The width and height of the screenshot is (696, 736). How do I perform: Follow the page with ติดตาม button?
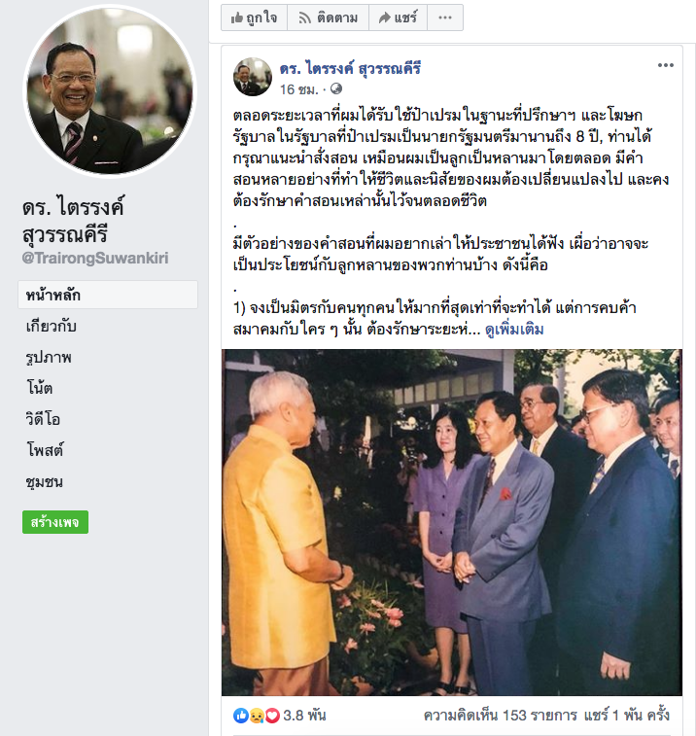click(x=328, y=18)
